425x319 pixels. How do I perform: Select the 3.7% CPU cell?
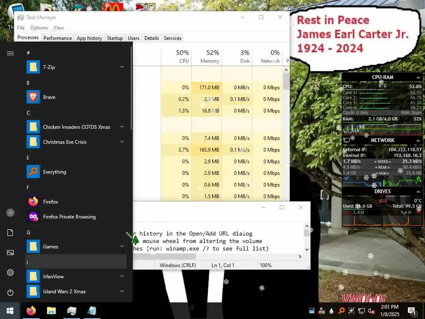tap(176, 150)
